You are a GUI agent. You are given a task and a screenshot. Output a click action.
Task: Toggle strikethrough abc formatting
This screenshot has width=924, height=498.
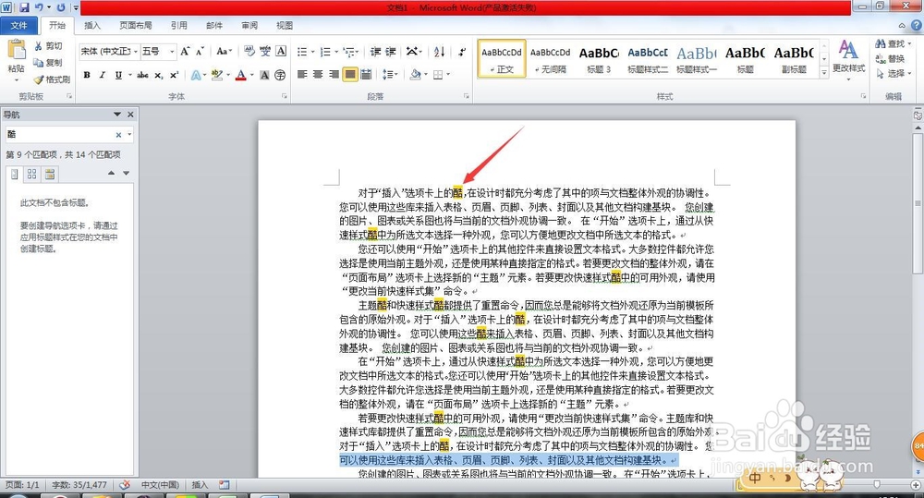coord(142,75)
